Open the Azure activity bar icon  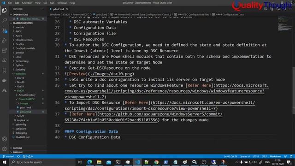(4, 90)
